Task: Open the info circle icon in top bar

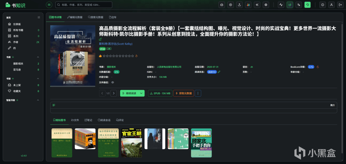Action: coord(323,5)
